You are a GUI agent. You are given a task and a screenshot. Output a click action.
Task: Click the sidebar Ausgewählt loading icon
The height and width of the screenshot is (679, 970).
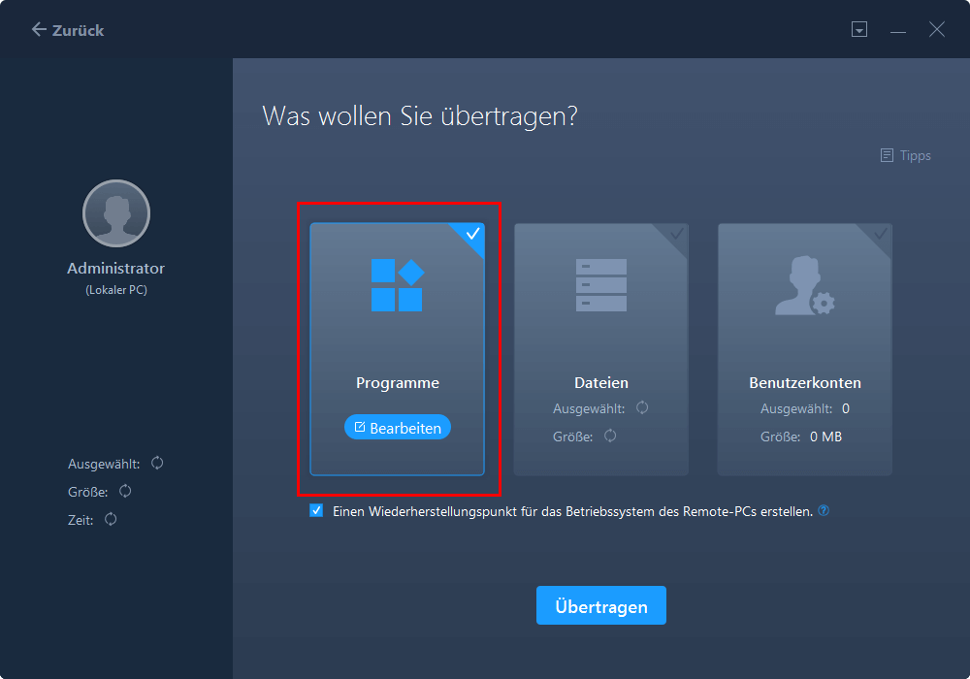coord(157,463)
